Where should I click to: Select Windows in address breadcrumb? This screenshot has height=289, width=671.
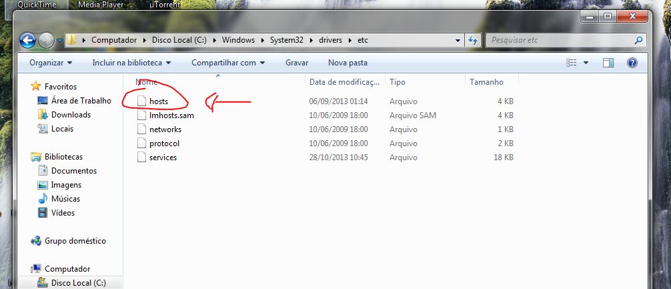(238, 40)
